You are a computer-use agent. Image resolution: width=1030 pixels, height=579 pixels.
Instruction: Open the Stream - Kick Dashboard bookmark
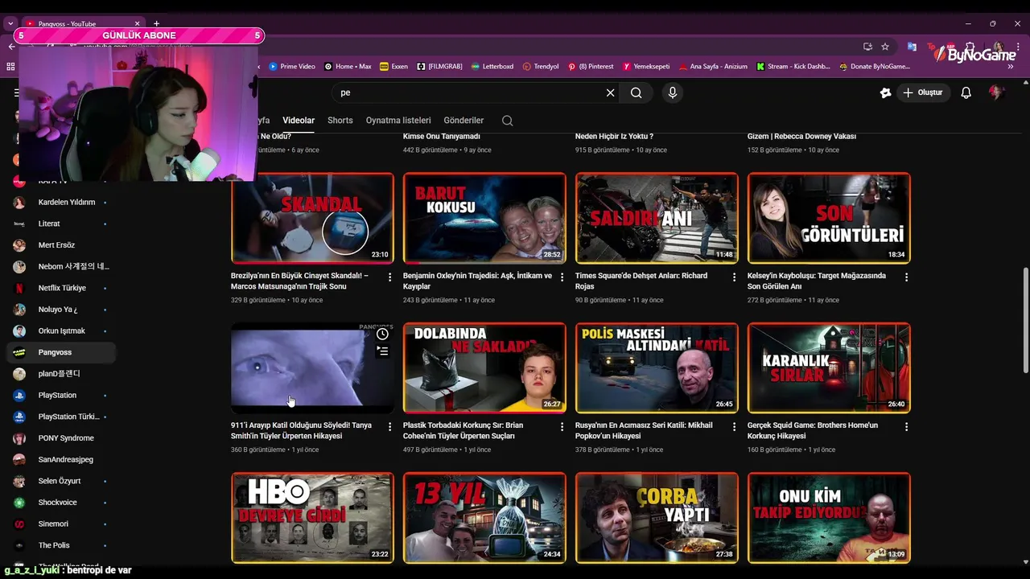click(x=793, y=67)
